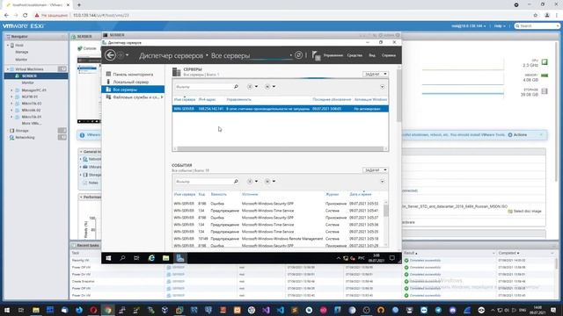
Task: Open first criteria dropdown in events filter bar
Action: click(x=252, y=182)
